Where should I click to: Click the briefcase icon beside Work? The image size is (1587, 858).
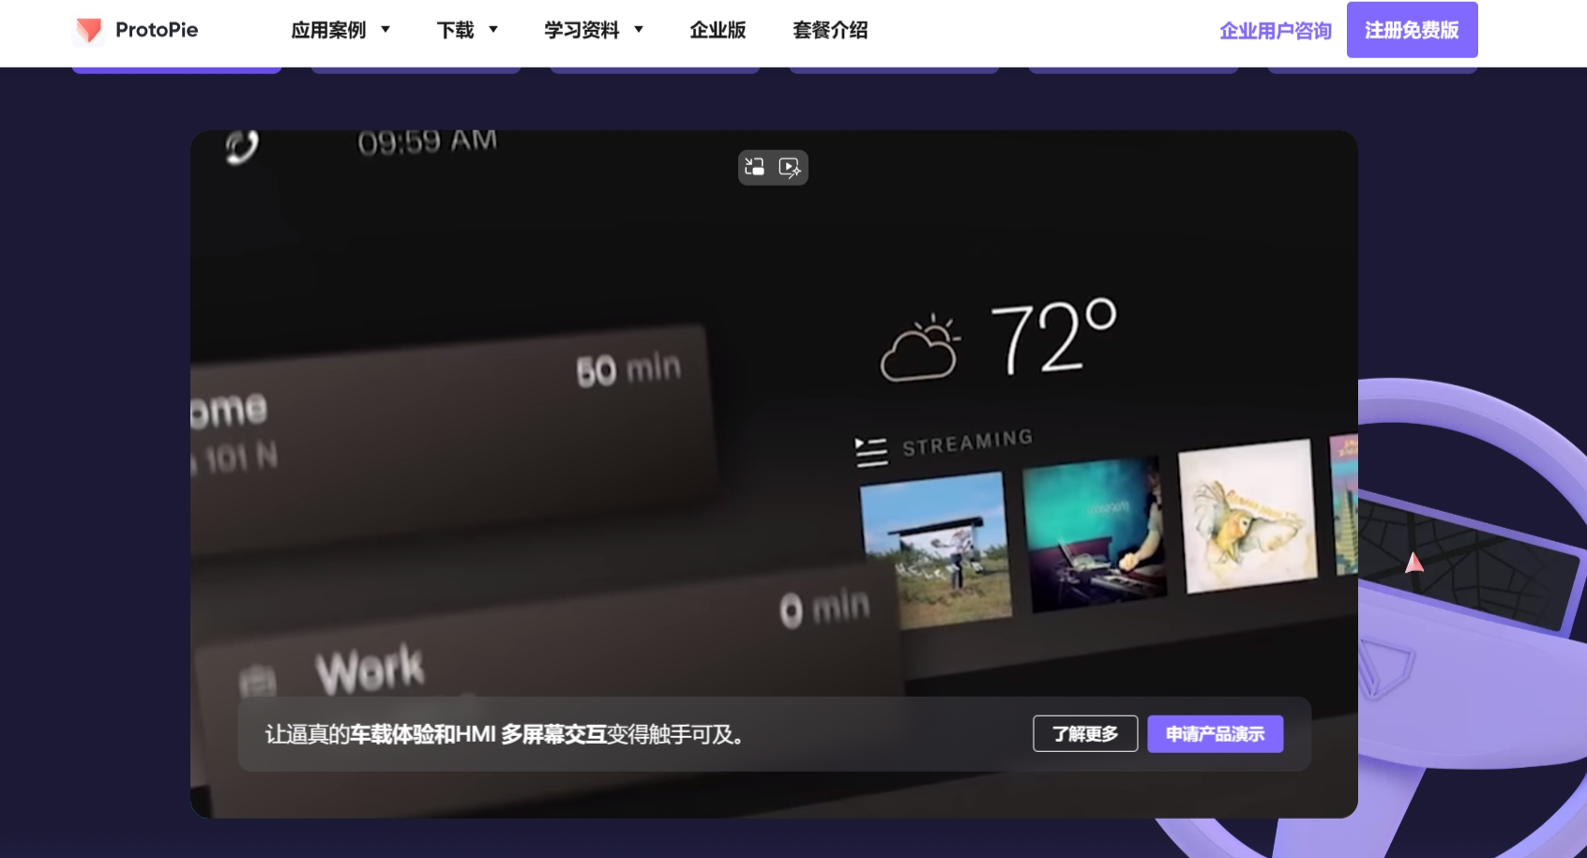pyautogui.click(x=258, y=682)
